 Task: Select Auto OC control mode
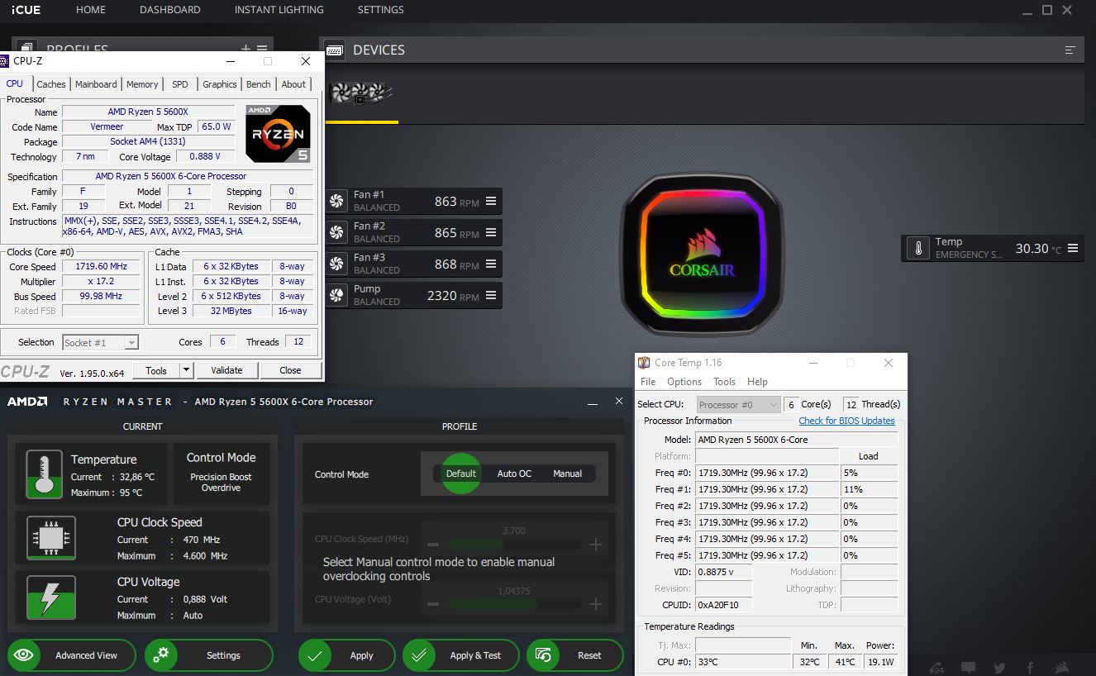tap(514, 474)
